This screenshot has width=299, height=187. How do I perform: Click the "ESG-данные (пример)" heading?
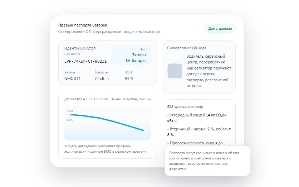185,106
